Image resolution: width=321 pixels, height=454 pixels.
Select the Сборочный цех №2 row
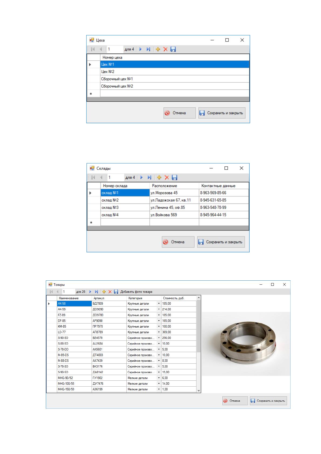[x=175, y=86]
